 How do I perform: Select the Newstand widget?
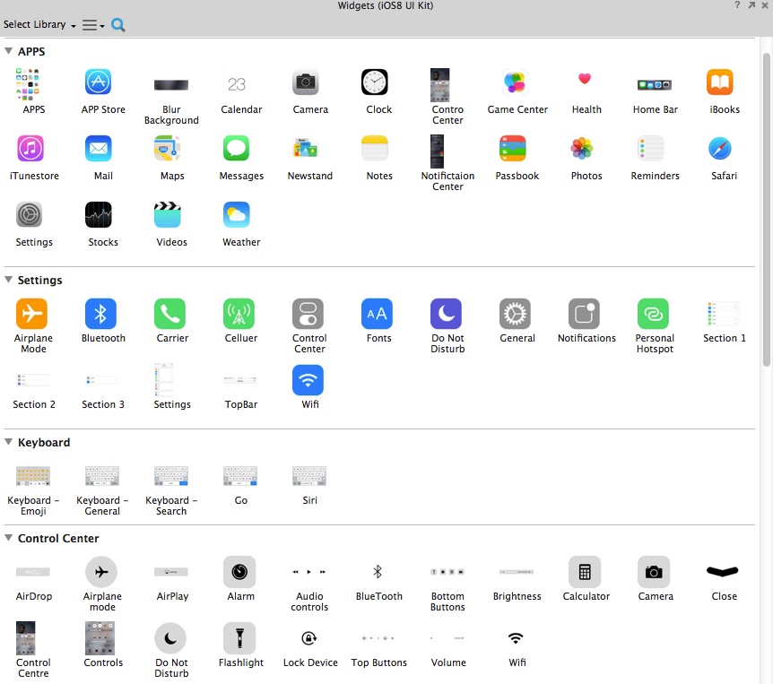point(306,148)
